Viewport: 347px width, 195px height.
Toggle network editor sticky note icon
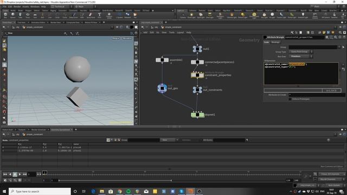click(x=324, y=32)
